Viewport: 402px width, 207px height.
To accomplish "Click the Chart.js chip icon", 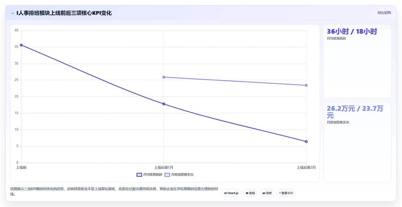I will point(225,193).
